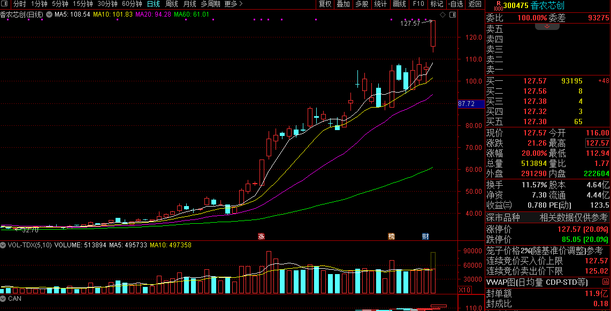The width and height of the screenshot is (611, 311).
Task: Expand the 更多 more periods menu
Action: tap(233, 4)
